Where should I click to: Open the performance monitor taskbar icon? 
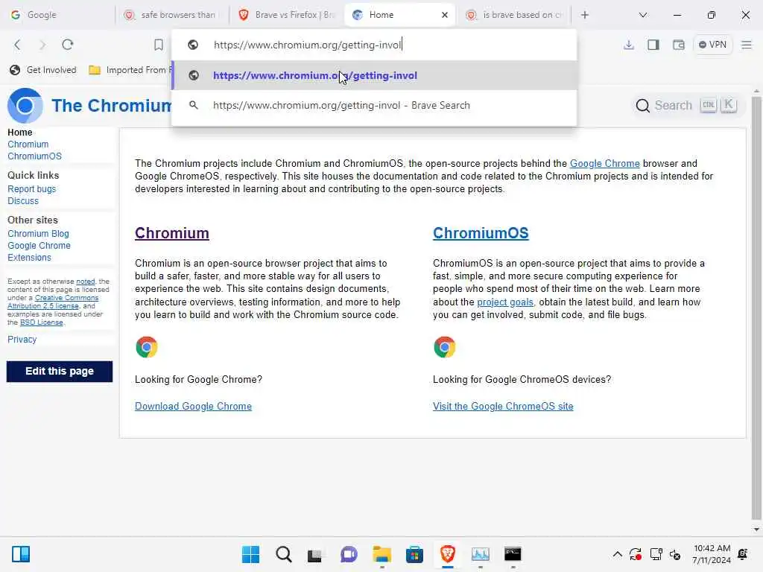481,554
